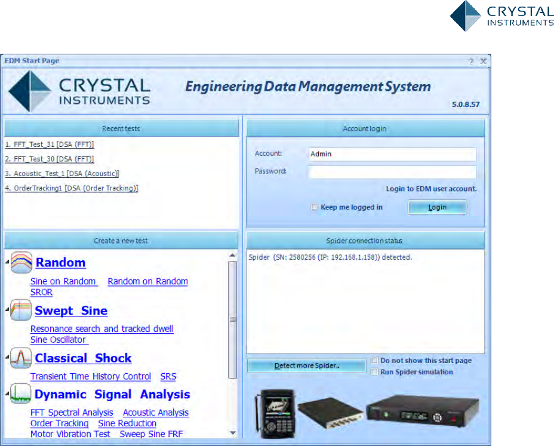Click the Classical Shock test icon
554x446 pixels.
21,358
